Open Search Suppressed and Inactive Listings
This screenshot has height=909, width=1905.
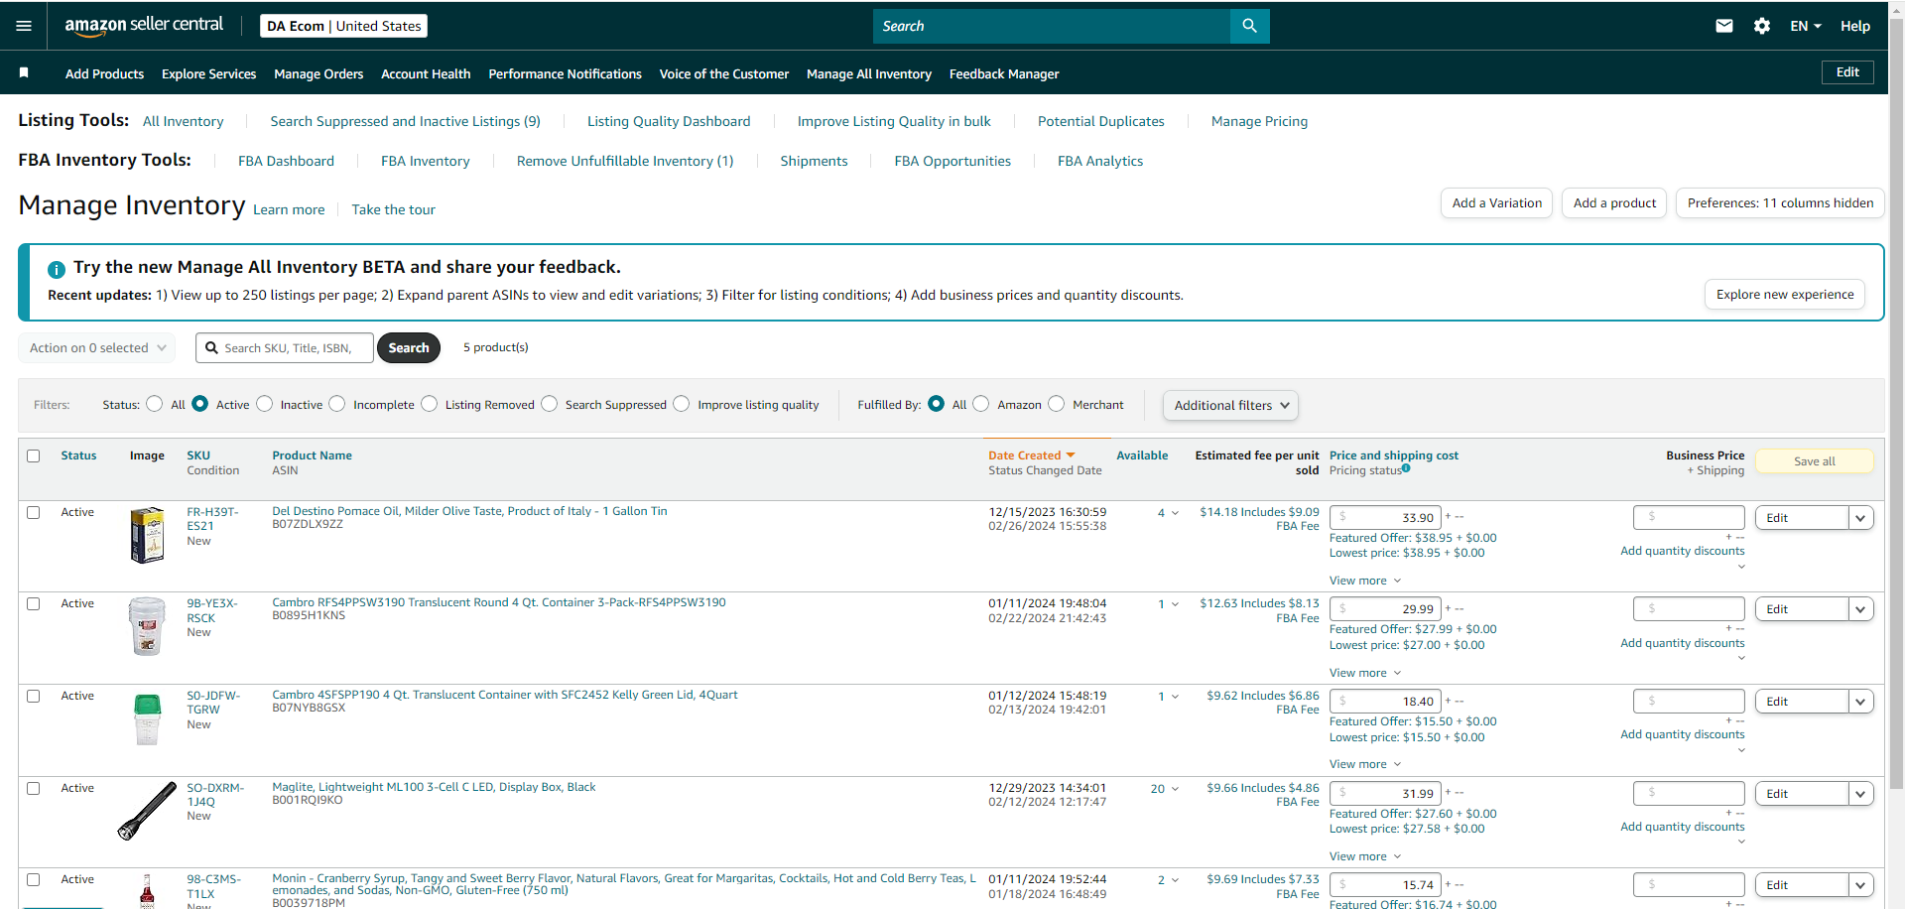(x=405, y=121)
